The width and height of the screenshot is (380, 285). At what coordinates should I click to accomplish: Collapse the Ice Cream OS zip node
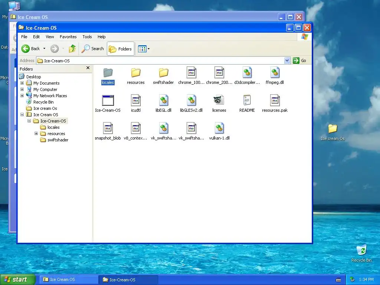pos(22,115)
